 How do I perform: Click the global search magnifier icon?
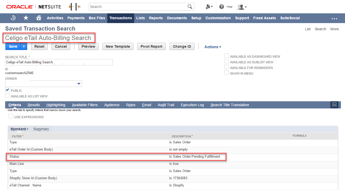tap(190, 7)
